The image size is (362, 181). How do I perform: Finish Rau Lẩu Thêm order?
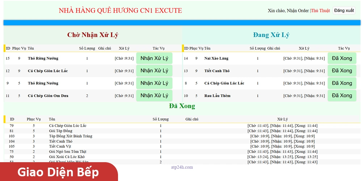(342, 96)
